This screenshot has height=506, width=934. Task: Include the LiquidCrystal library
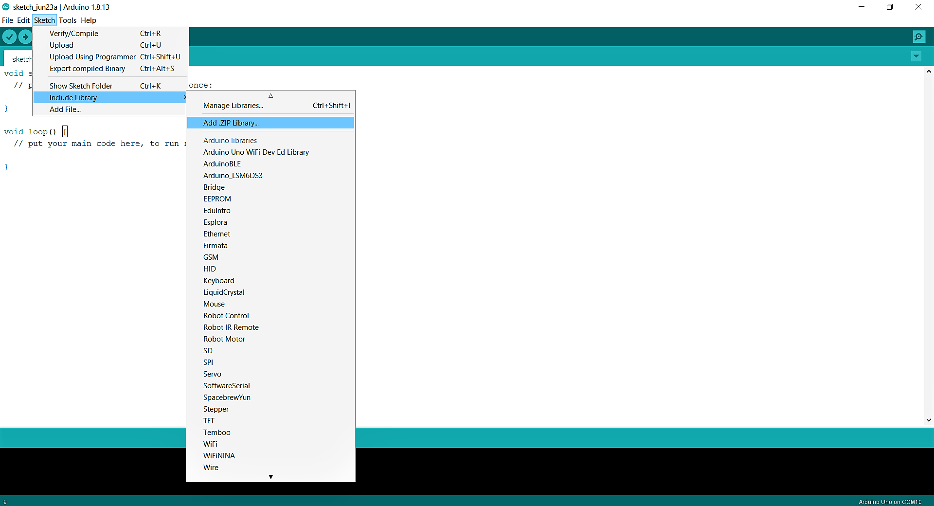coord(270,292)
